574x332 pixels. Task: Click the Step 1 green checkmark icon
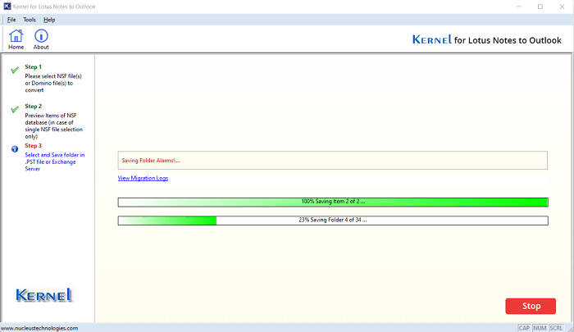tap(15, 70)
